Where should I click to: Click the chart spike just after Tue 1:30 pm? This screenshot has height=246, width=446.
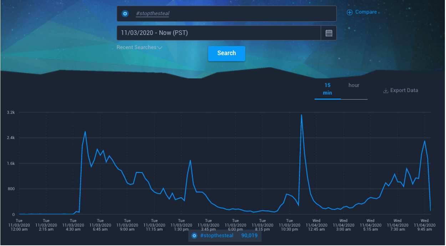click(190, 160)
